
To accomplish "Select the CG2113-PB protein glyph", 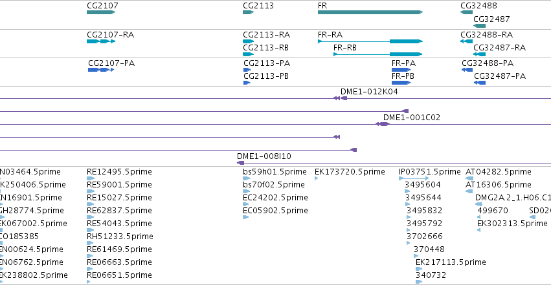I will click(x=247, y=83).
